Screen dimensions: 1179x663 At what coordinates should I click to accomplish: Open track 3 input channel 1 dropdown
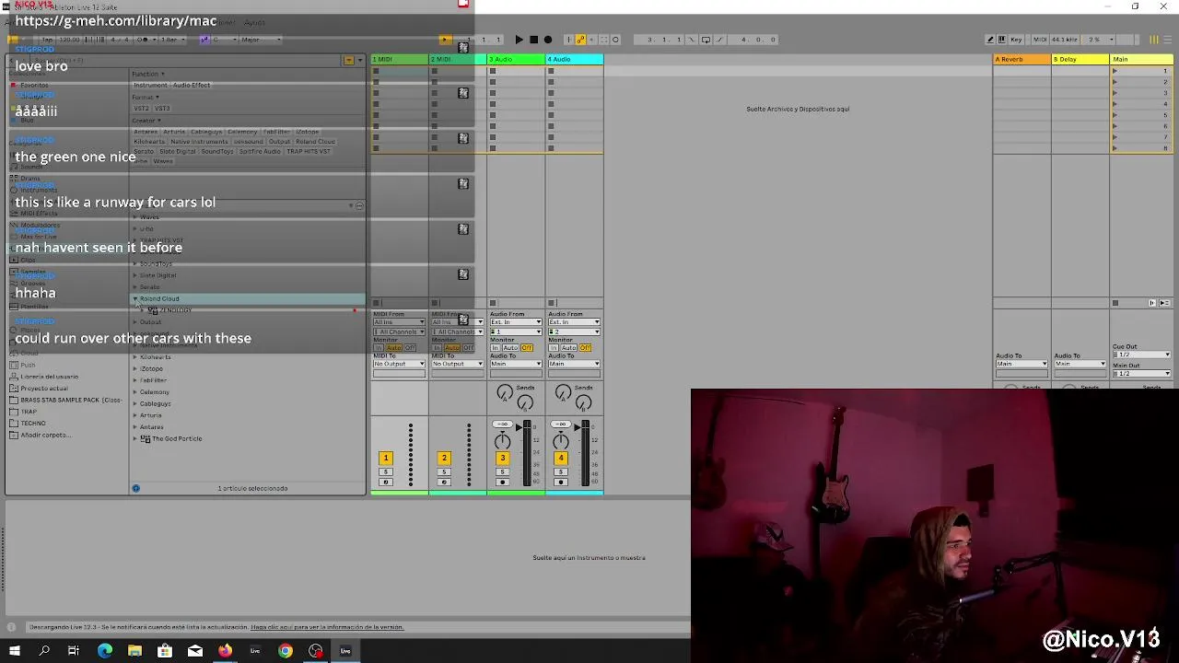[x=515, y=331]
